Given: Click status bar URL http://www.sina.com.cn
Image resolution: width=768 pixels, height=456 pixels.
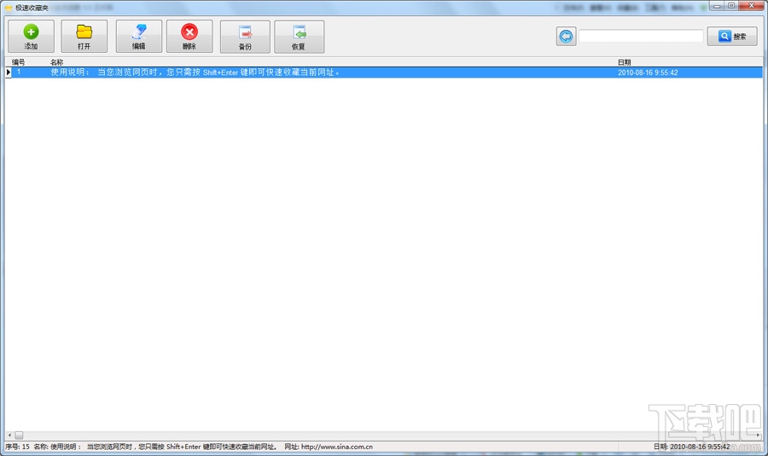Looking at the screenshot, I should [x=337, y=447].
